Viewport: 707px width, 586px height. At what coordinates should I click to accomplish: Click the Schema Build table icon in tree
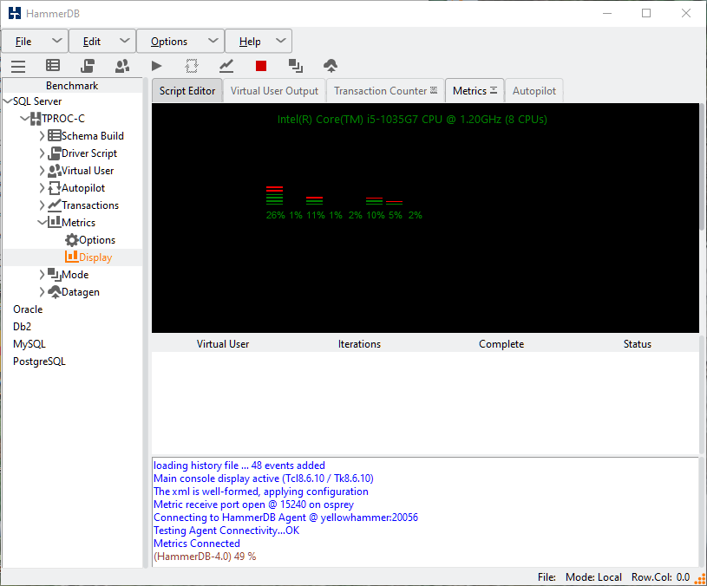(54, 135)
